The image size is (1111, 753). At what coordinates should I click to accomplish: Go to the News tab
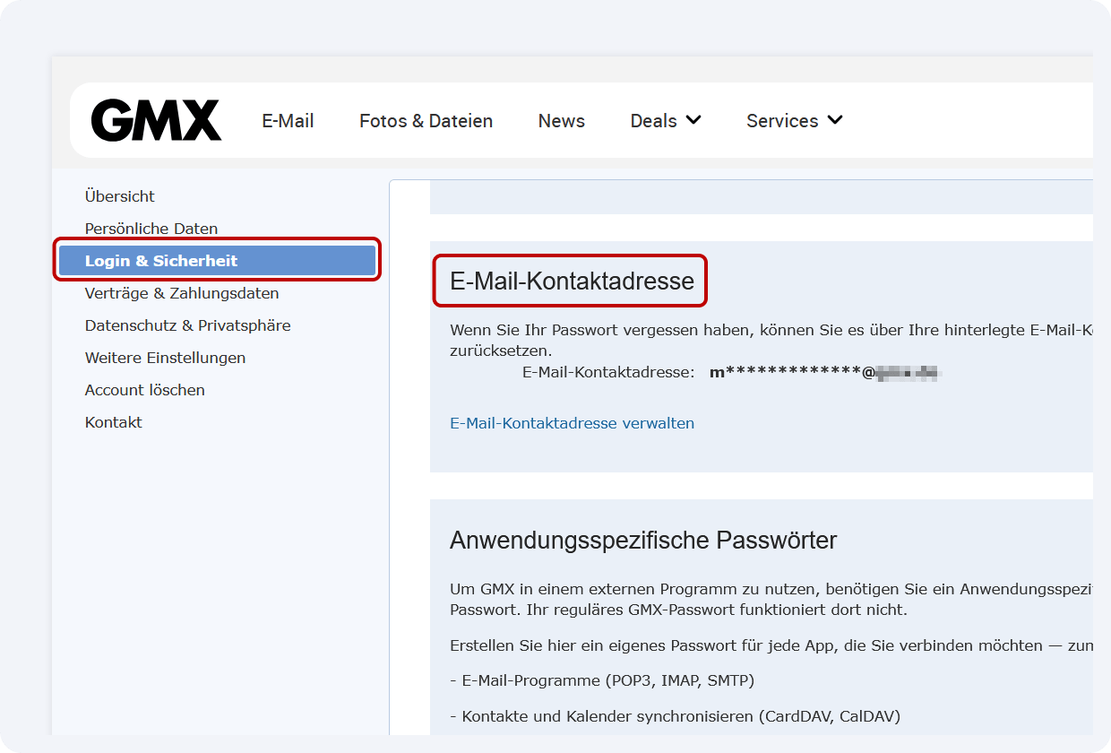pyautogui.click(x=562, y=121)
